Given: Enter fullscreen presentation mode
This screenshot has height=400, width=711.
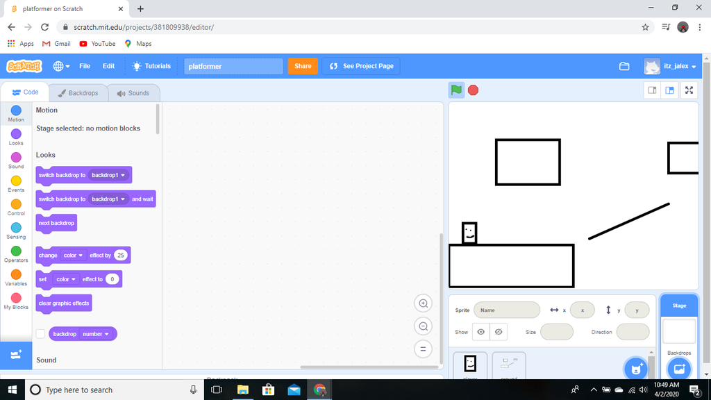Looking at the screenshot, I should (689, 90).
